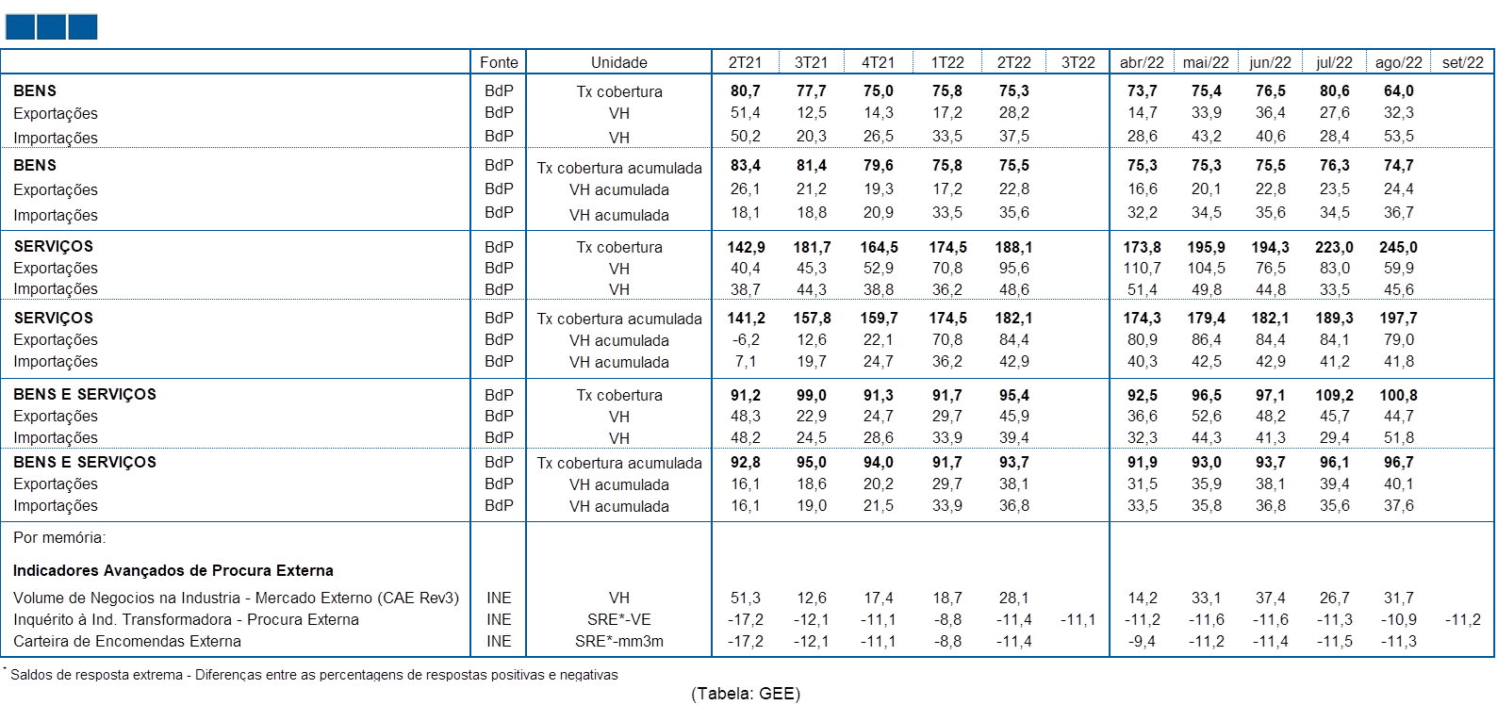Image resolution: width=1497 pixels, height=705 pixels.
Task: Select the negative value -6,2 under 2T21
Action: pyautogui.click(x=746, y=339)
